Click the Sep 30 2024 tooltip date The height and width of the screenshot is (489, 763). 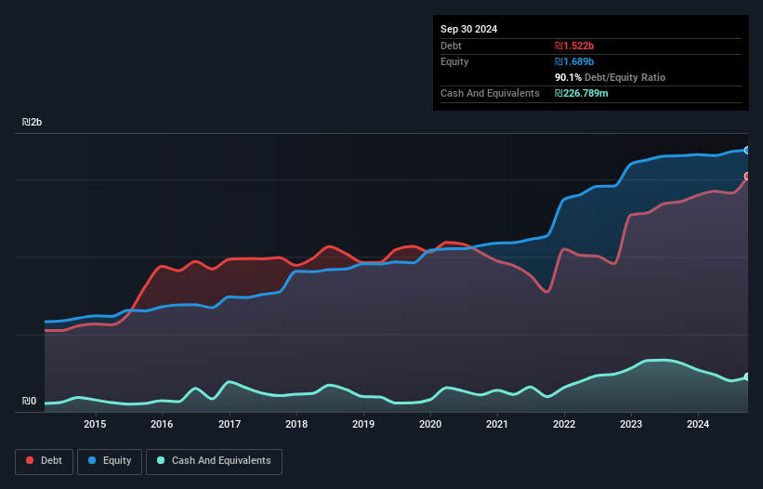pos(468,29)
